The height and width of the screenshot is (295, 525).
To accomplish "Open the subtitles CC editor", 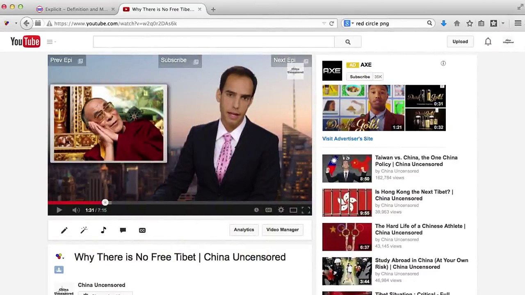I will tap(142, 230).
